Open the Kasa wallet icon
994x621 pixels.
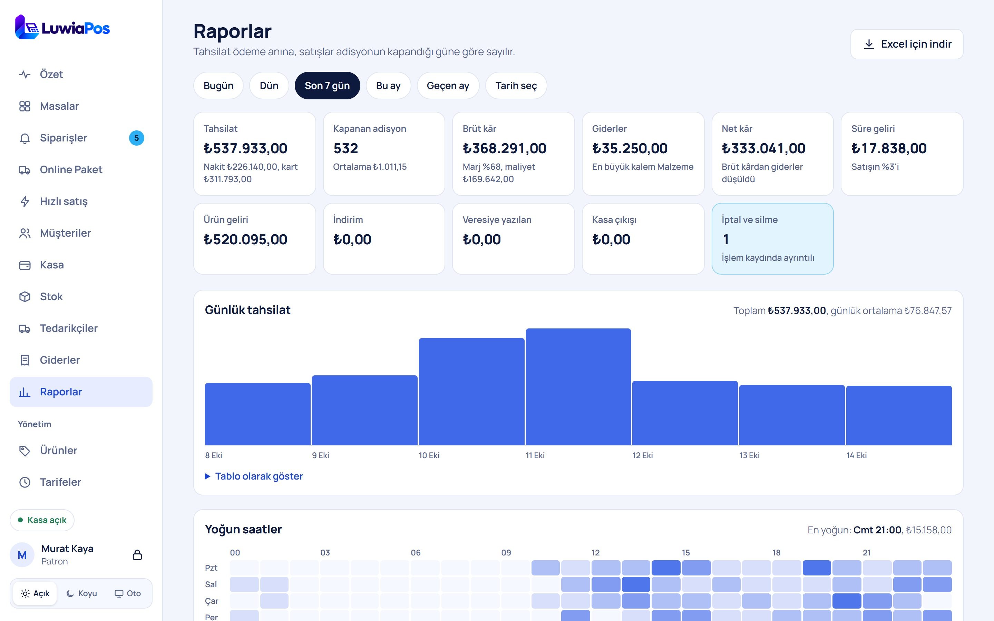(x=25, y=265)
